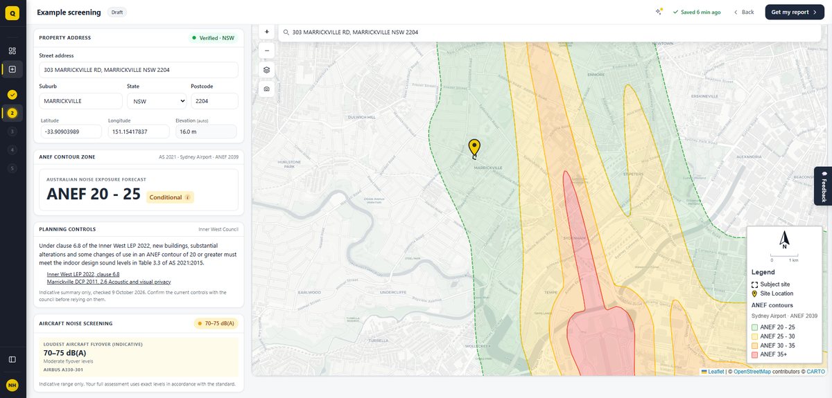Image resolution: width=832 pixels, height=398 pixels.
Task: Go Back to previous step
Action: click(x=743, y=12)
